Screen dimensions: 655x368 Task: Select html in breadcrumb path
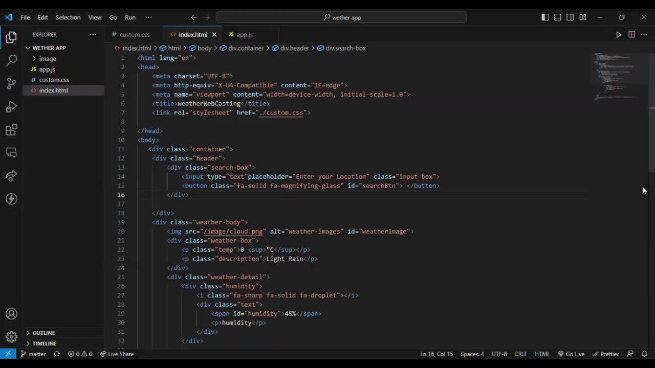pyautogui.click(x=170, y=48)
